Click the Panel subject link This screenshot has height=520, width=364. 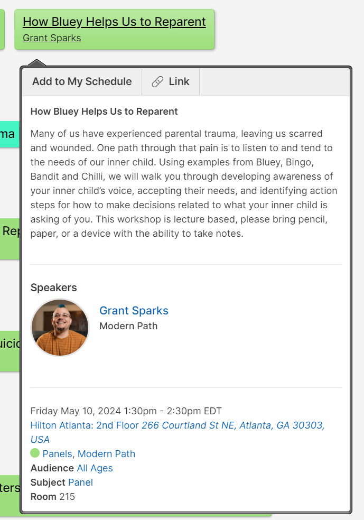[x=80, y=482]
